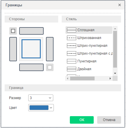Open the Размер size dropdown
126x128 pixels.
[41, 98]
